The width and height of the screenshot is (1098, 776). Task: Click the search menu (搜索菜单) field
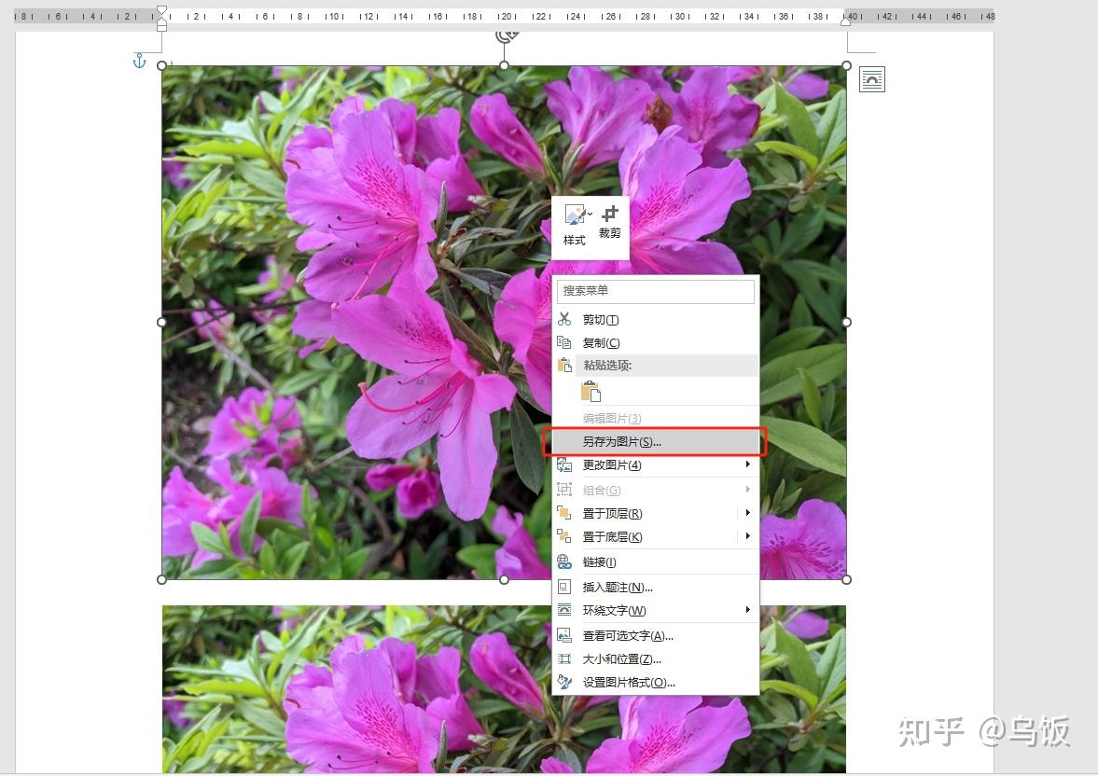pos(656,291)
